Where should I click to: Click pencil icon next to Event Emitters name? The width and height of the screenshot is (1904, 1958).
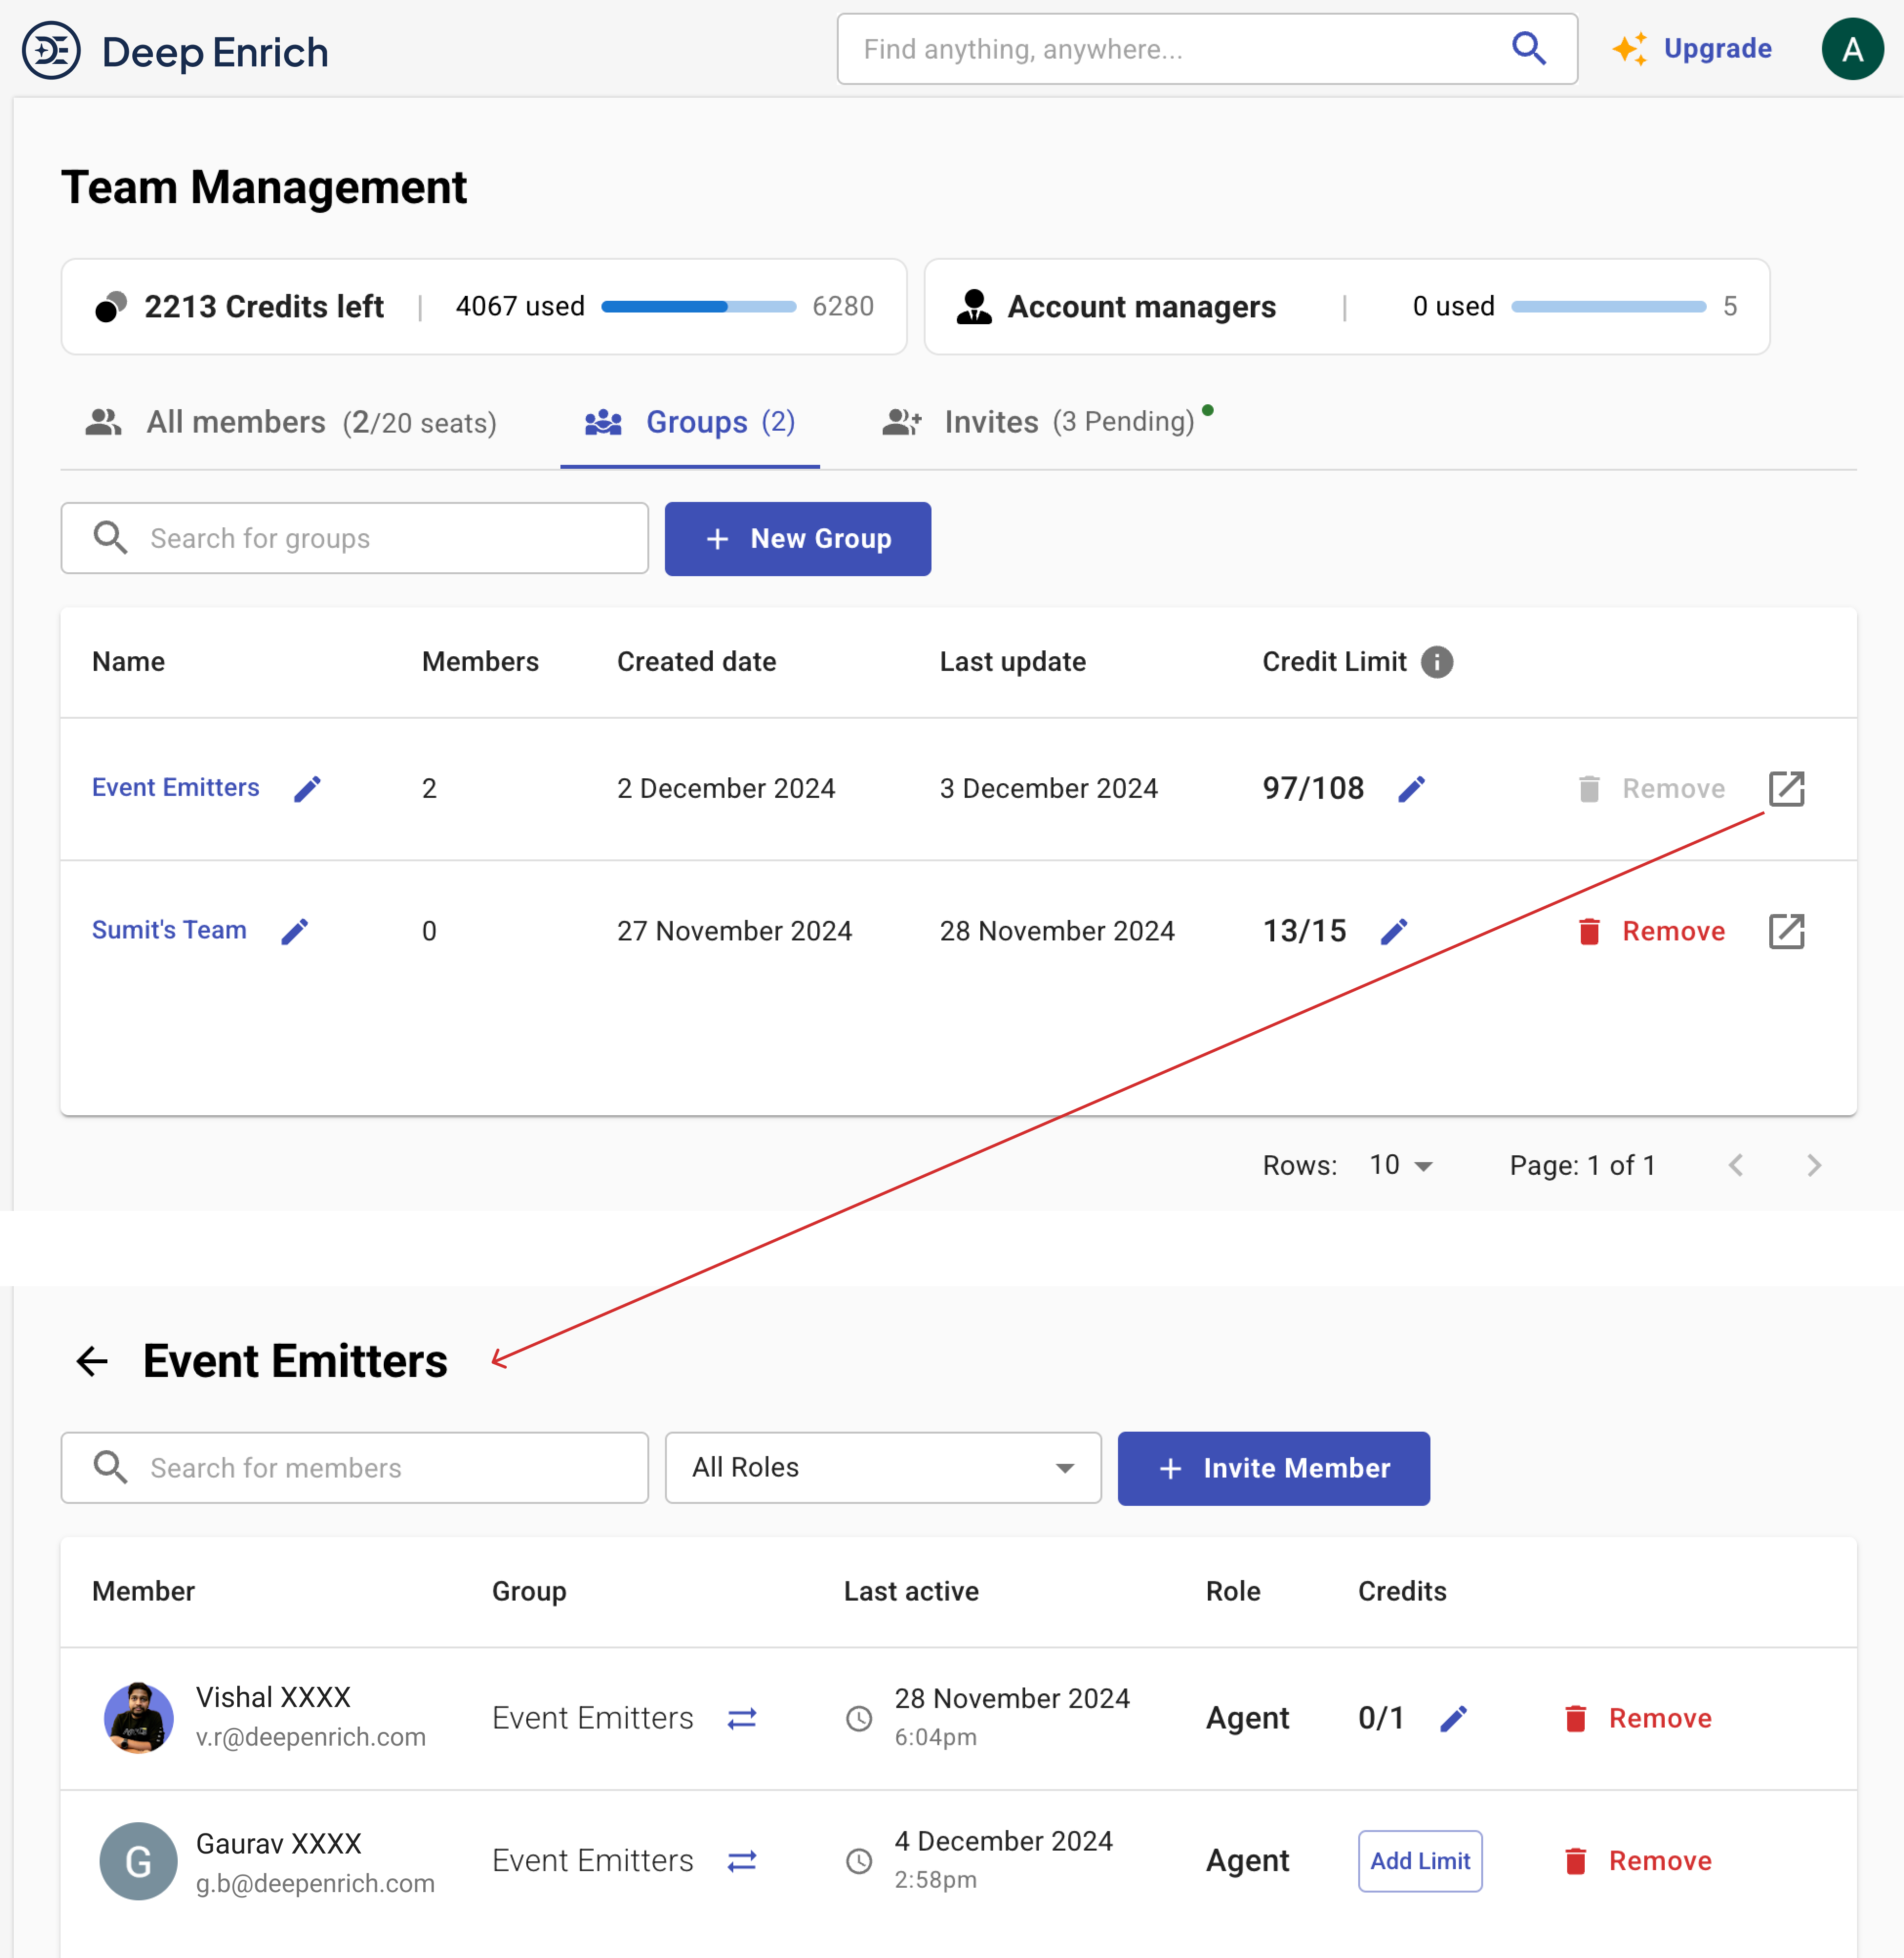[x=307, y=789]
